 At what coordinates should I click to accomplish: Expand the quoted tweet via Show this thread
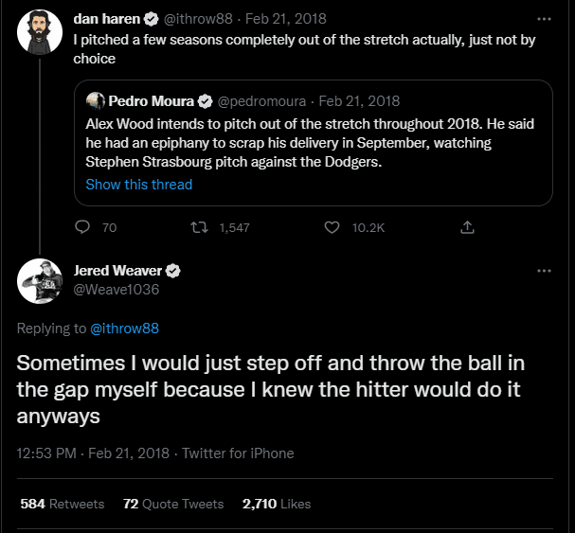[138, 185]
